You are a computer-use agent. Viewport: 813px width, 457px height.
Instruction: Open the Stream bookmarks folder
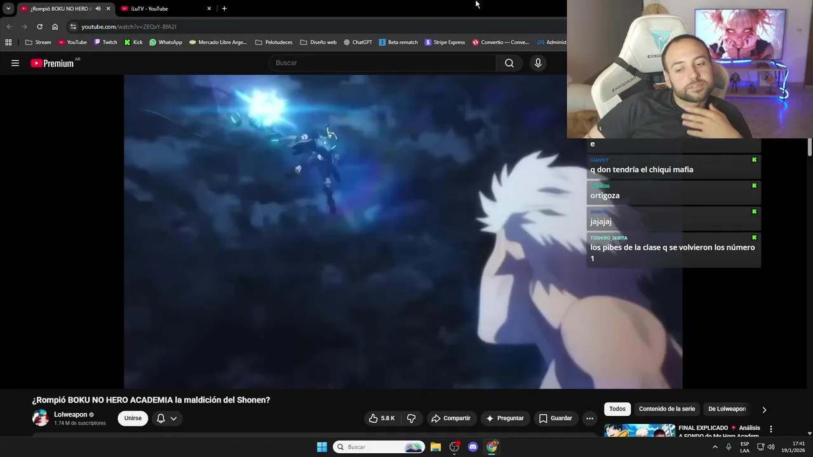38,43
